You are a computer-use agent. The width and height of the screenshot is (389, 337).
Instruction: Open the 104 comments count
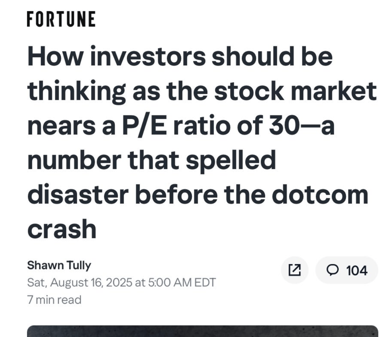click(347, 270)
